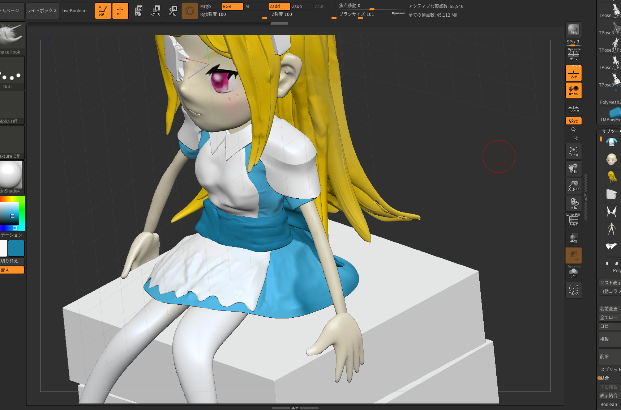The image size is (621, 410).
Task: Click inside the color picker square
Action: point(9,214)
